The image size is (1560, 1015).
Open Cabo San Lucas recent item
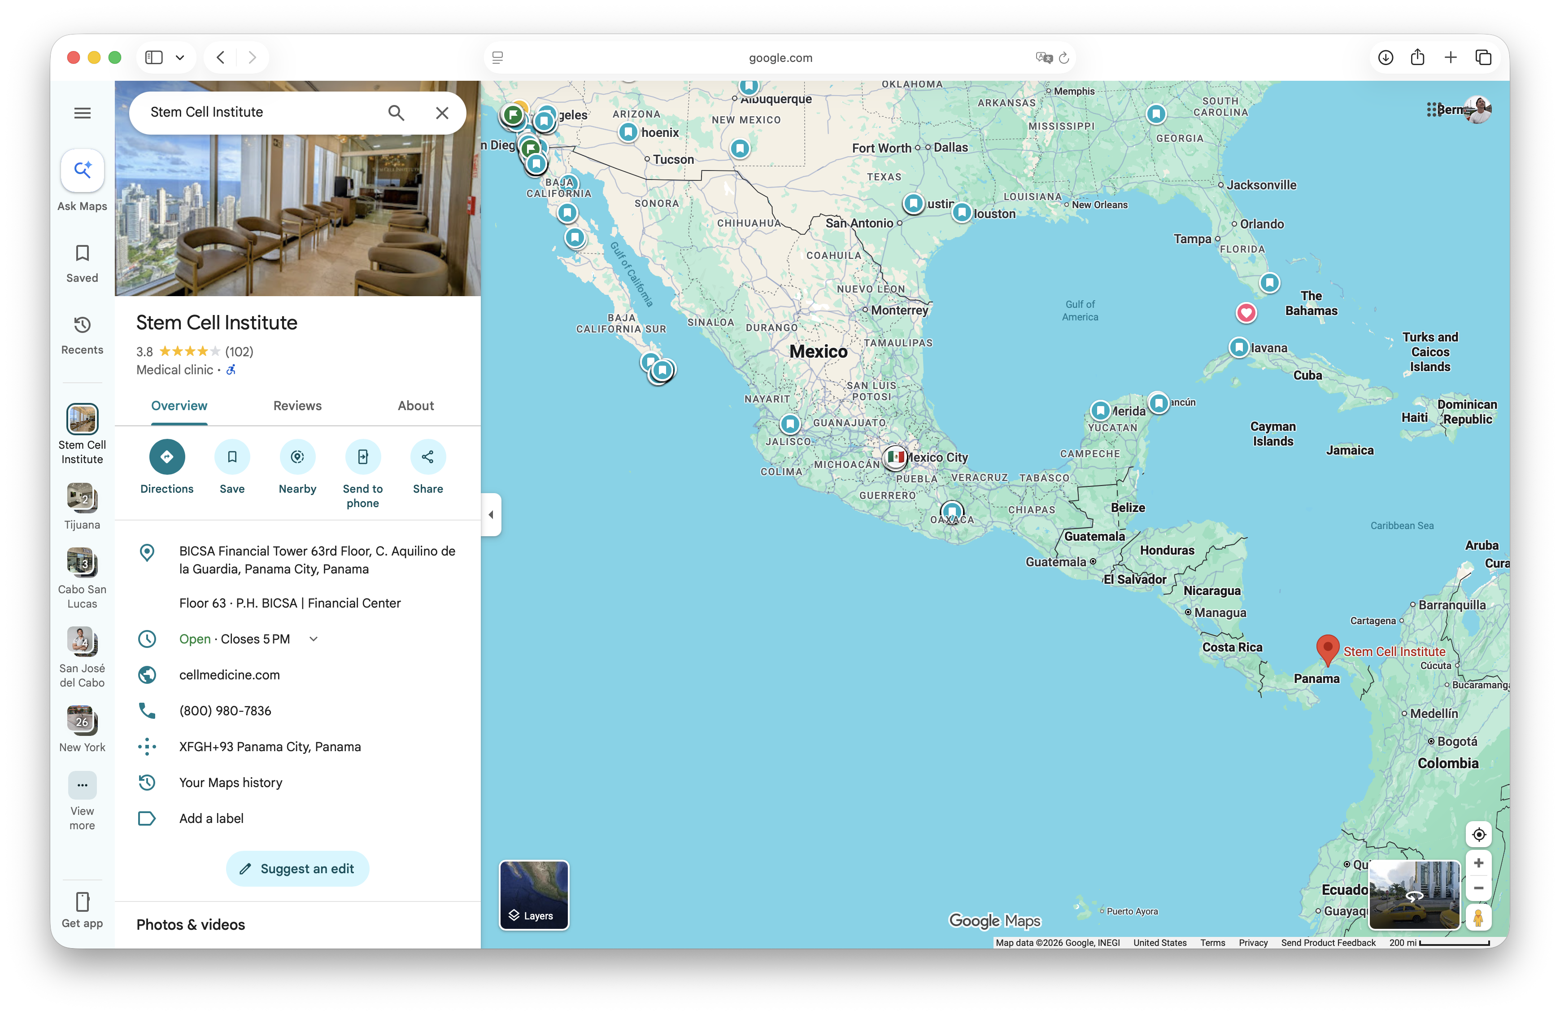coord(82,578)
